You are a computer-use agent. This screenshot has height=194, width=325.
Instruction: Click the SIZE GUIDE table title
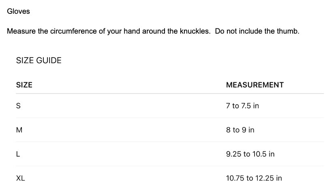point(39,61)
